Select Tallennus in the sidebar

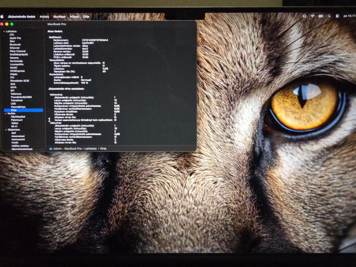click(16, 94)
